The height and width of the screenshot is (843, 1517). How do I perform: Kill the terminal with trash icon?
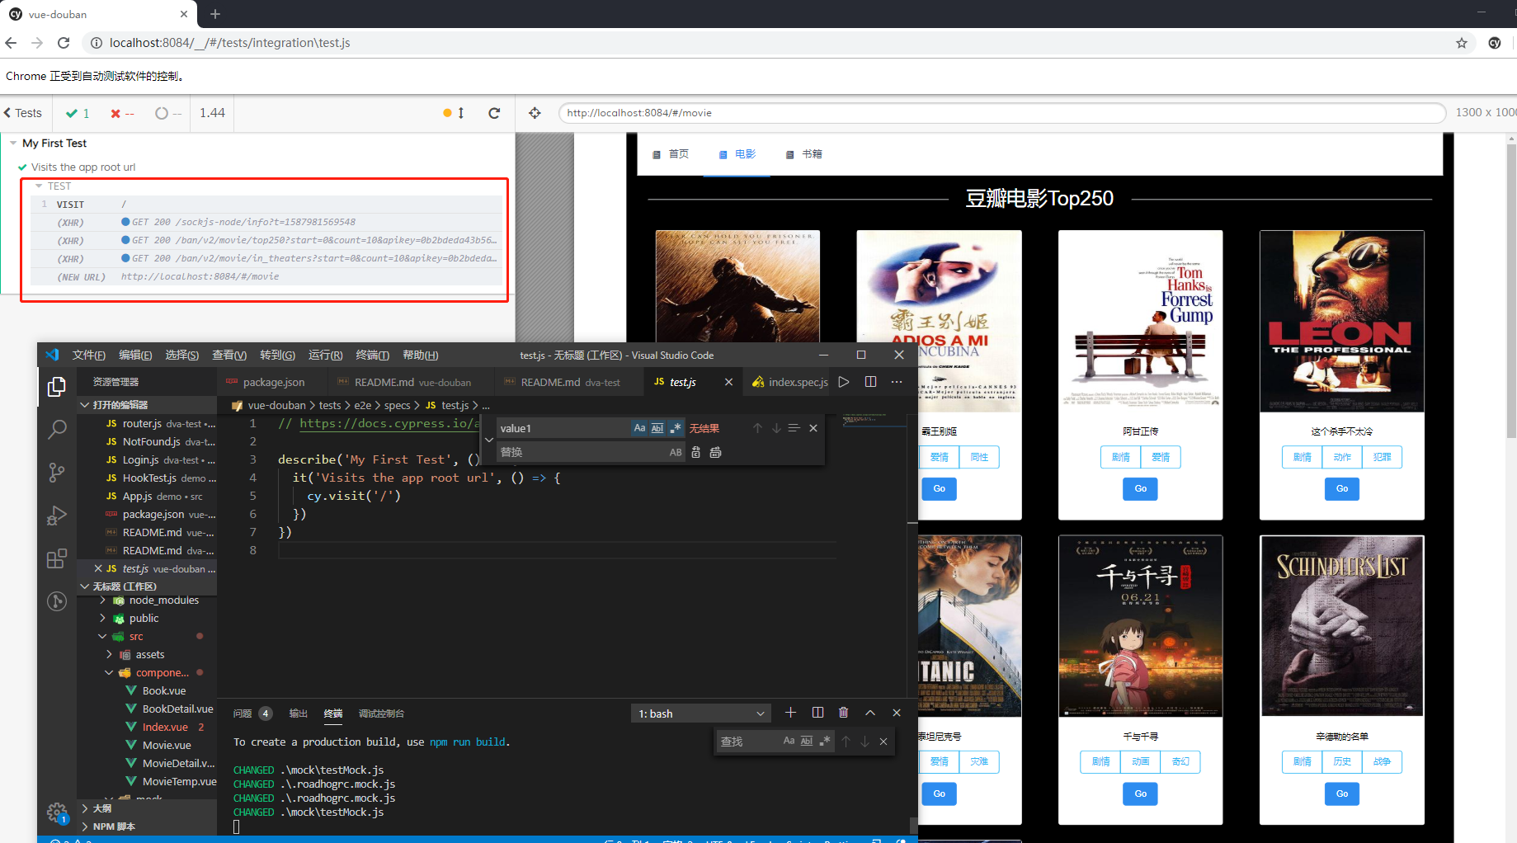coord(843,713)
